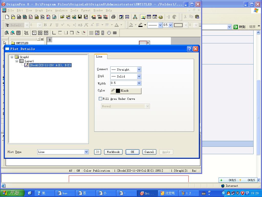Screen dimensions: 262x197
Task: Enable Fill Area Under Curve checkbox
Action: point(100,99)
